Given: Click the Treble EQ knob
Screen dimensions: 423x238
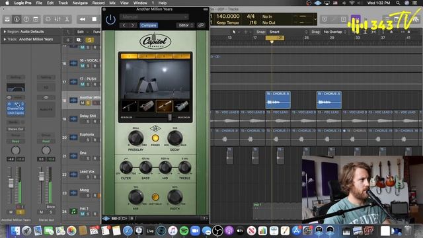Looking at the screenshot, I should click(x=184, y=167).
